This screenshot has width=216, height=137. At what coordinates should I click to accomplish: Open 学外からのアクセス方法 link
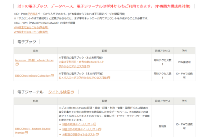pyautogui.click(x=73, y=67)
